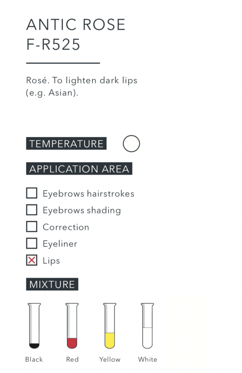Click the ANTIC ROSE title
The image size is (242, 373).
click(76, 25)
